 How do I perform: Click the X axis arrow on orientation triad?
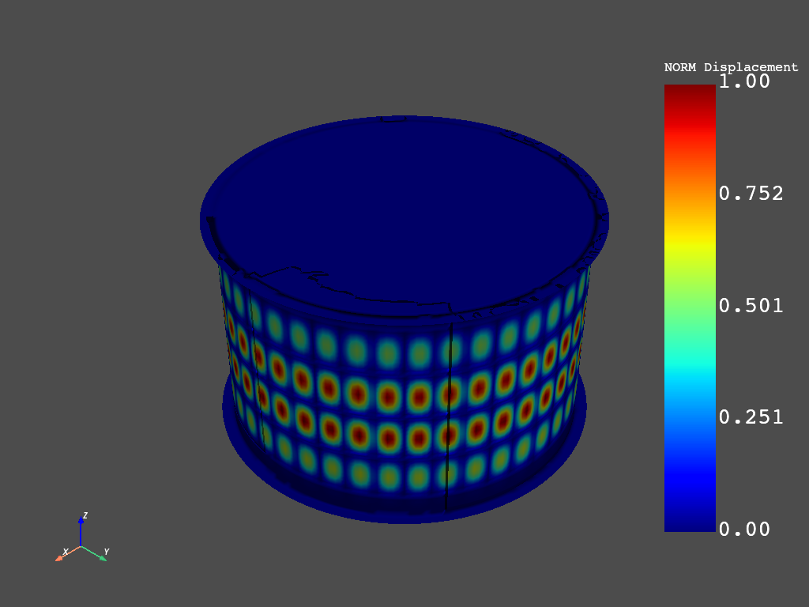(x=62, y=556)
